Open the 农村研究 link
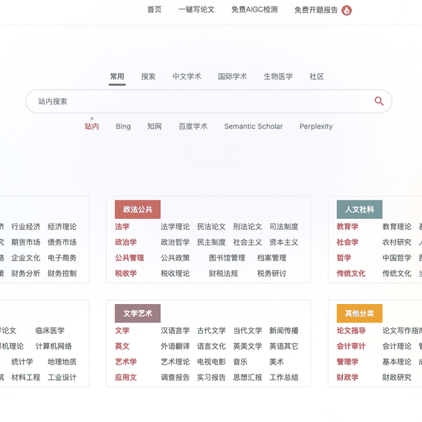422x422 pixels. click(x=397, y=242)
